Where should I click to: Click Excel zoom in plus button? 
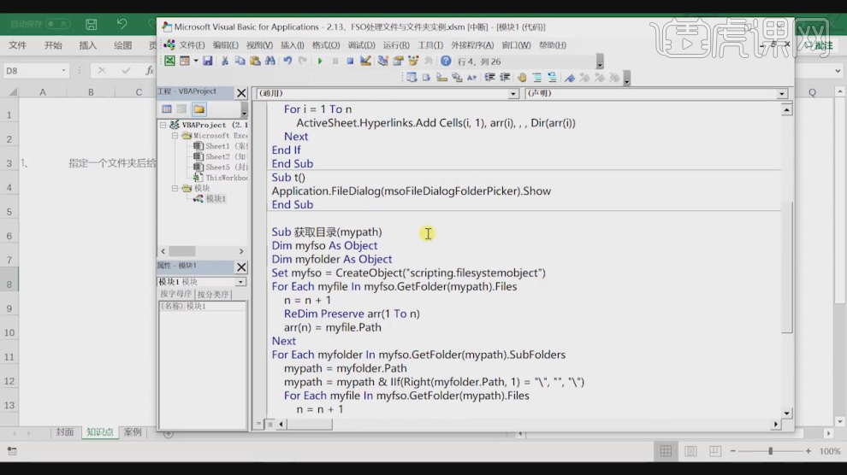[808, 451]
